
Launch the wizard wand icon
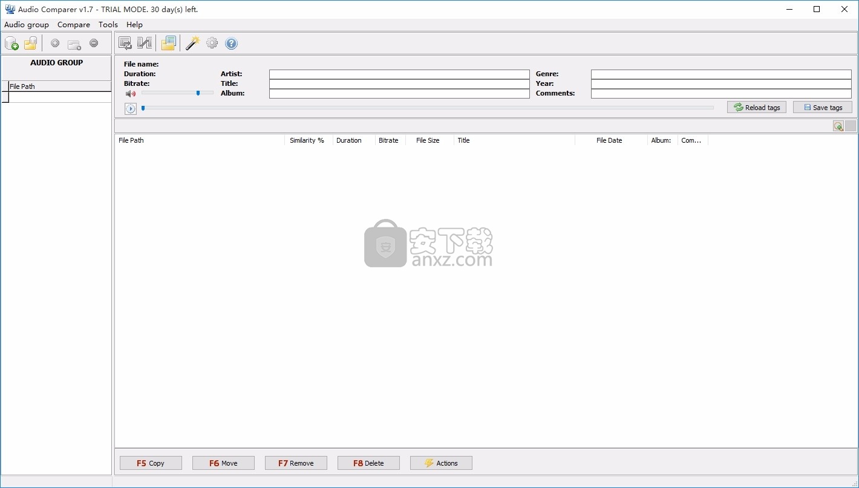[x=192, y=43]
